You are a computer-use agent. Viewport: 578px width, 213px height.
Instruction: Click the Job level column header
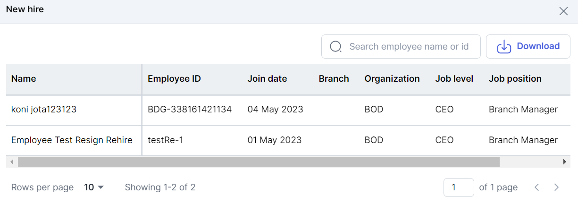tap(454, 79)
